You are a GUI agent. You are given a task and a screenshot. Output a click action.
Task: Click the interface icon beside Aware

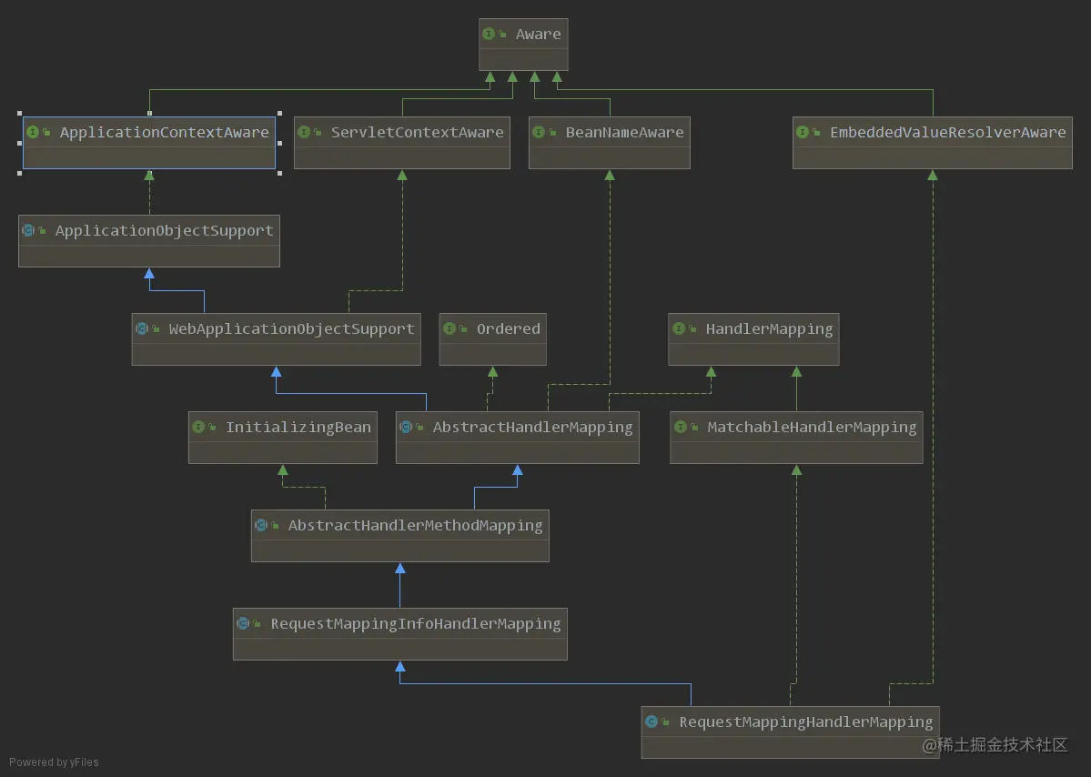(489, 34)
